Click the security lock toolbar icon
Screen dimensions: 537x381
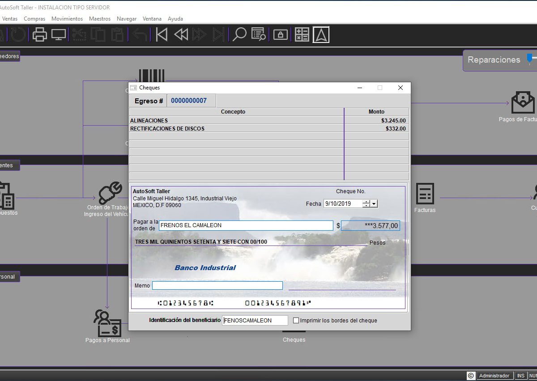pos(280,34)
